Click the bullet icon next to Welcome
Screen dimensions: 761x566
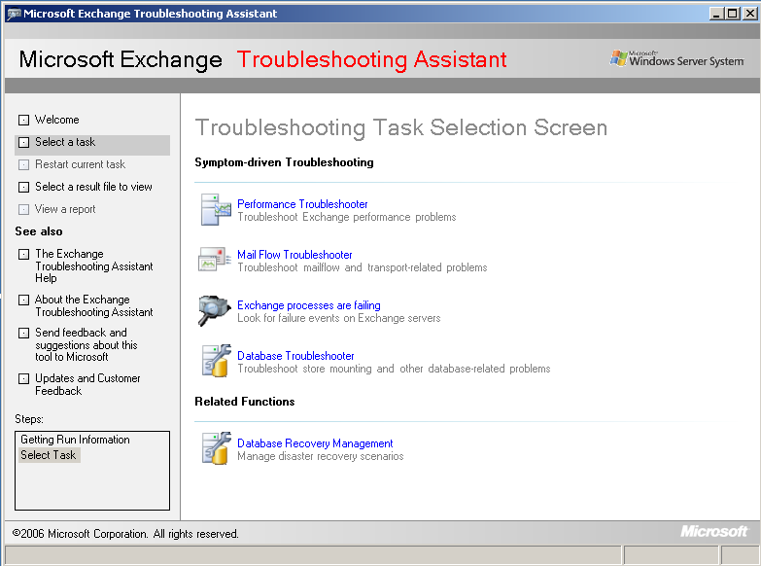[23, 120]
